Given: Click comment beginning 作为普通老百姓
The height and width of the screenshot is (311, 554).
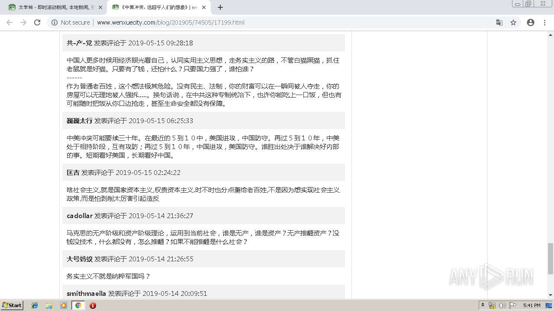Looking at the screenshot, I should (204, 95).
